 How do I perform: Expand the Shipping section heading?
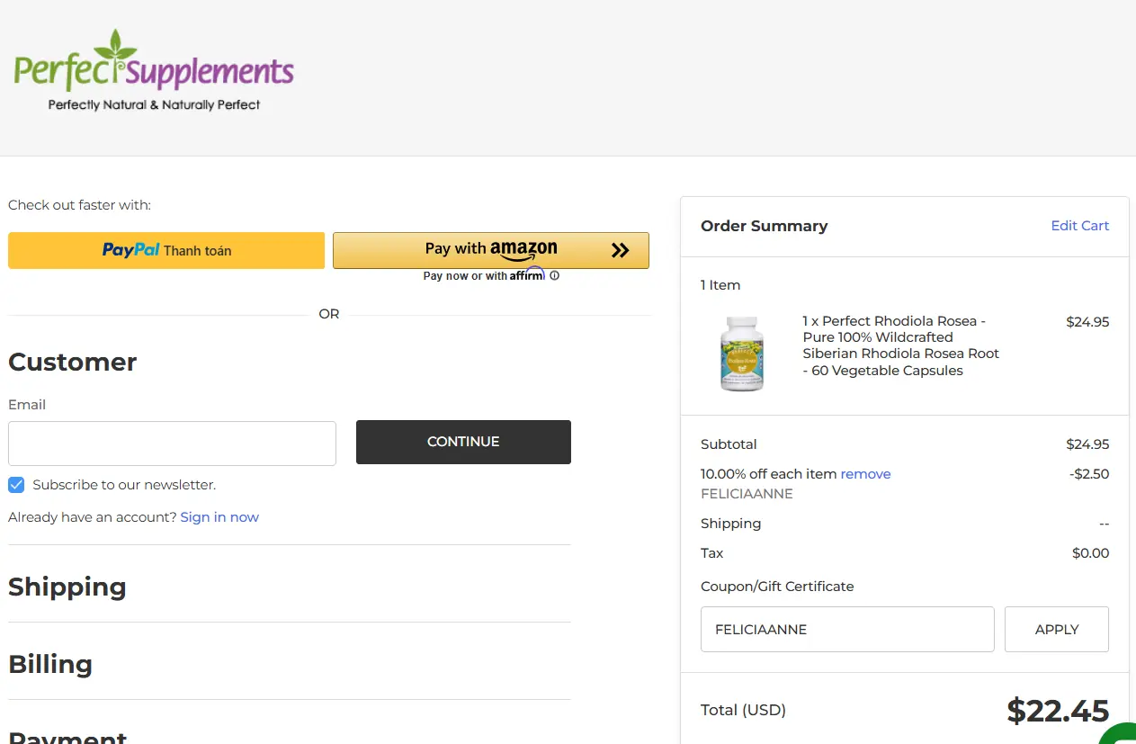coord(67,587)
